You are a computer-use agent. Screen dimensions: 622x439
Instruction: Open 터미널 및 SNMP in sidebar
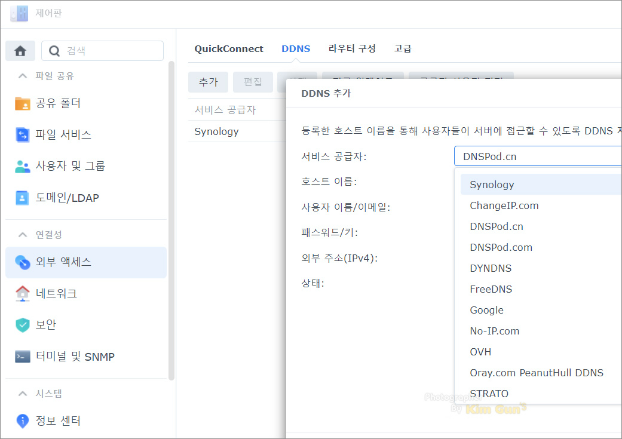point(85,357)
